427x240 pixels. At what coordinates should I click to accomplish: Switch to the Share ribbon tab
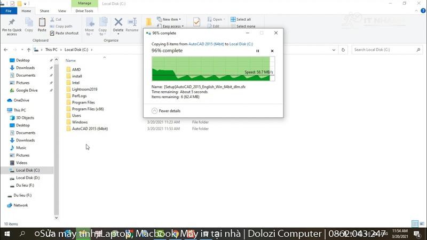(x=44, y=11)
